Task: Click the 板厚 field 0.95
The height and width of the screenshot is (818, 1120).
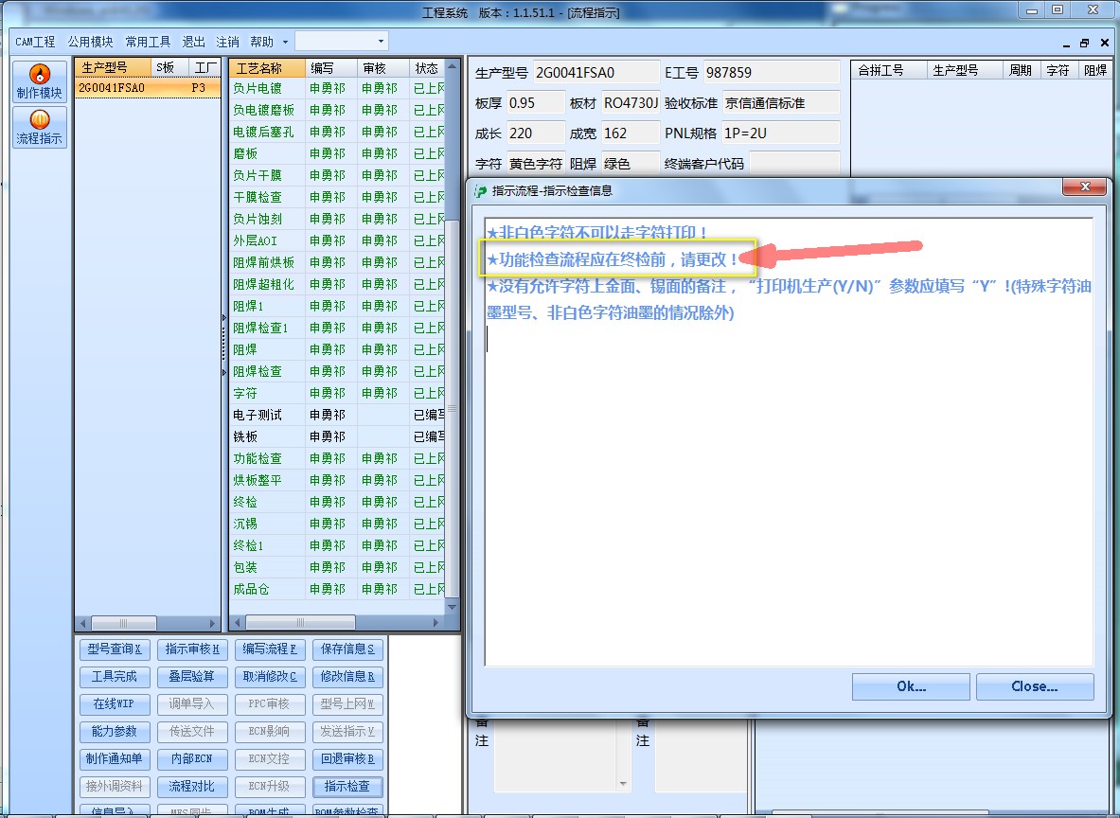Action: click(536, 103)
